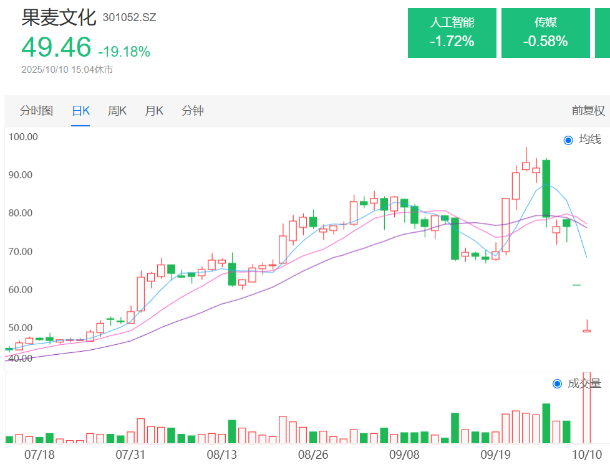Switch to the 分钟 tab
This screenshot has height=465, width=610.
(193, 111)
